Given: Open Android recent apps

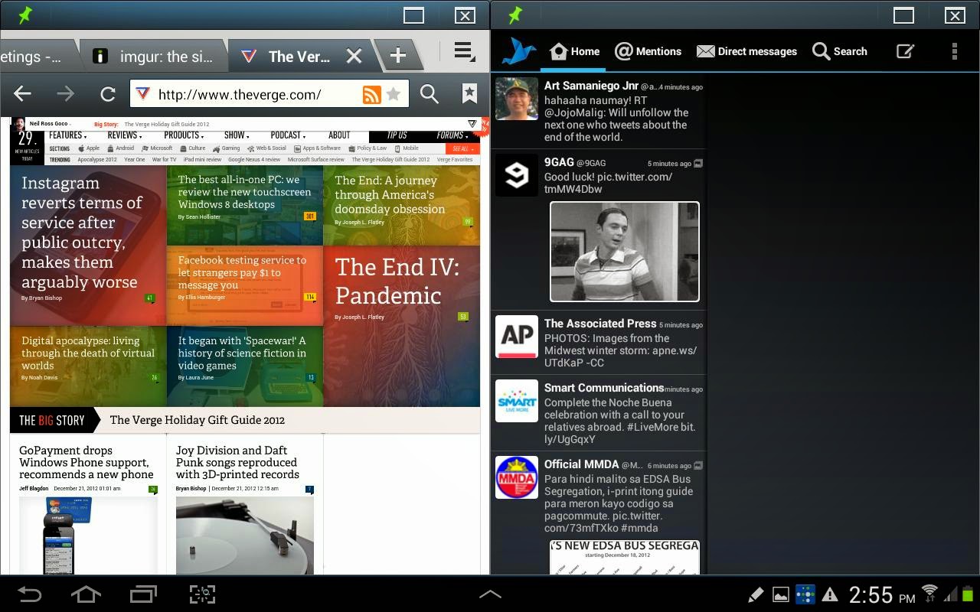Looking at the screenshot, I should pyautogui.click(x=143, y=594).
